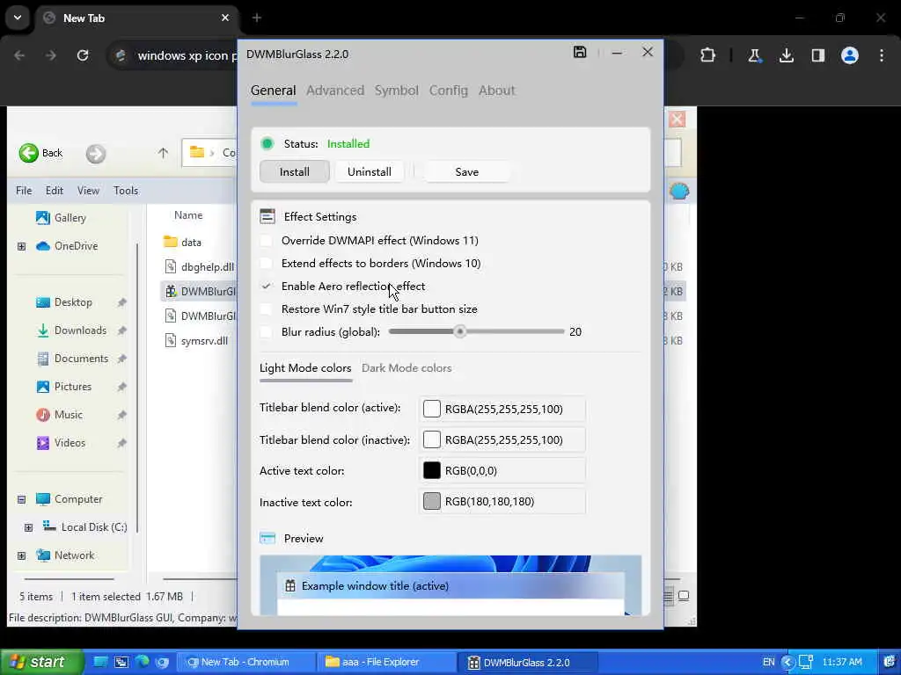
Task: Enable Override DWMAPI effect checkbox
Action: (266, 241)
